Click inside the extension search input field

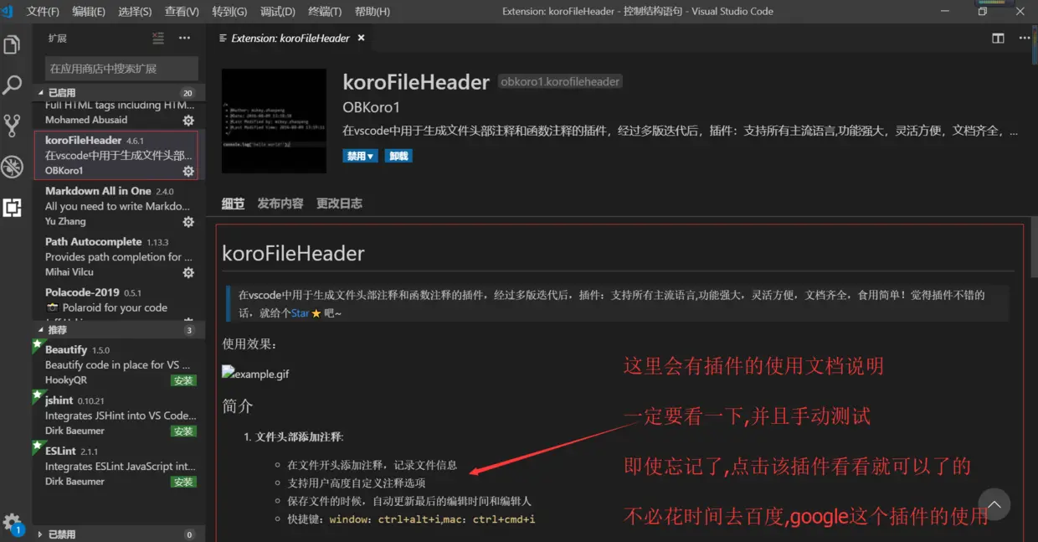(121, 68)
